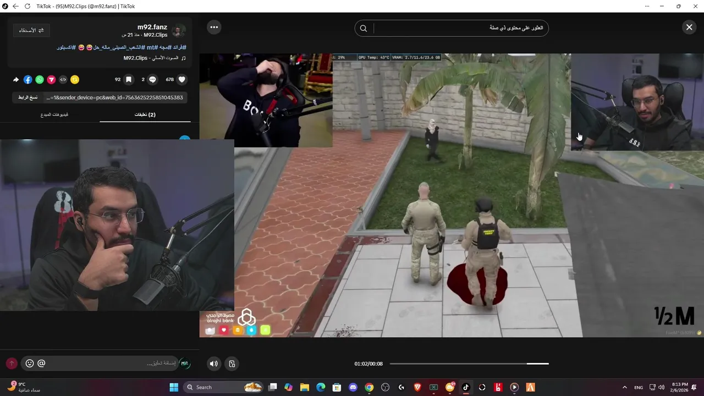Image resolution: width=704 pixels, height=396 pixels.
Task: Send to friends via red paper-plane icon
Action: [51, 80]
